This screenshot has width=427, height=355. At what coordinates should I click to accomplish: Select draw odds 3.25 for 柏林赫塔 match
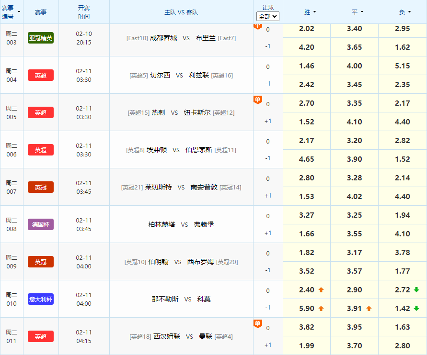click(x=354, y=215)
